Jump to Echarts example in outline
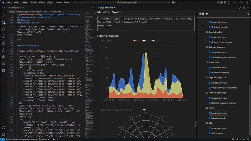Viewport: 251px width, 141px height. tap(218, 118)
